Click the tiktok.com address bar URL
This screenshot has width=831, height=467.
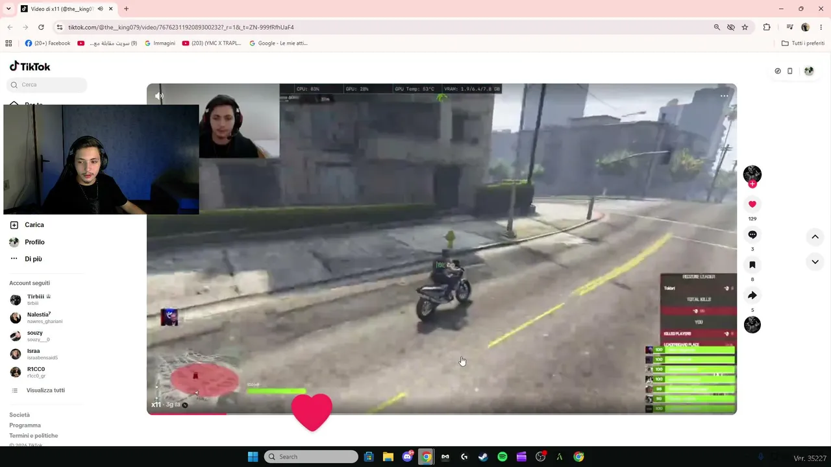(181, 27)
